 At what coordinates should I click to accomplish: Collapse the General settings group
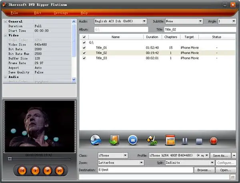click(x=5, y=21)
